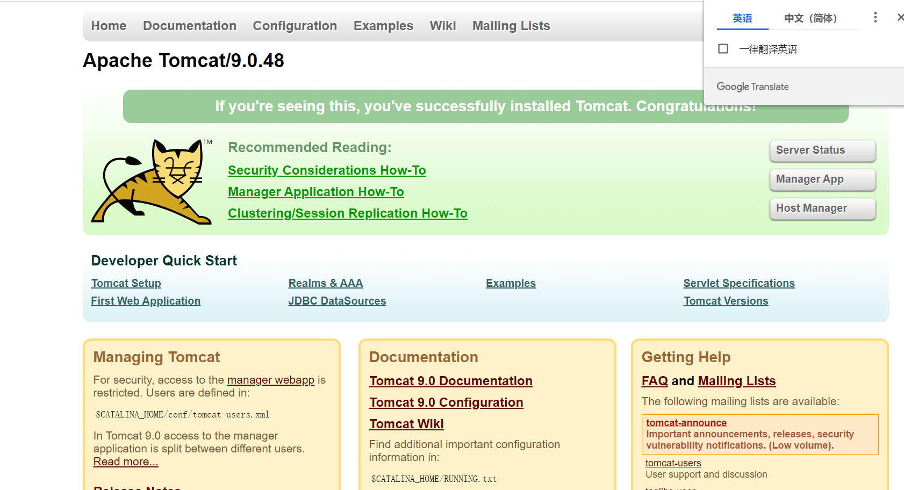This screenshot has width=904, height=490.
Task: Click the Developer Quick Start heading
Action: tap(164, 261)
